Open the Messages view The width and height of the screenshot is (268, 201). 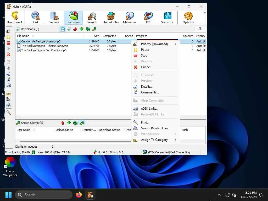click(x=130, y=18)
